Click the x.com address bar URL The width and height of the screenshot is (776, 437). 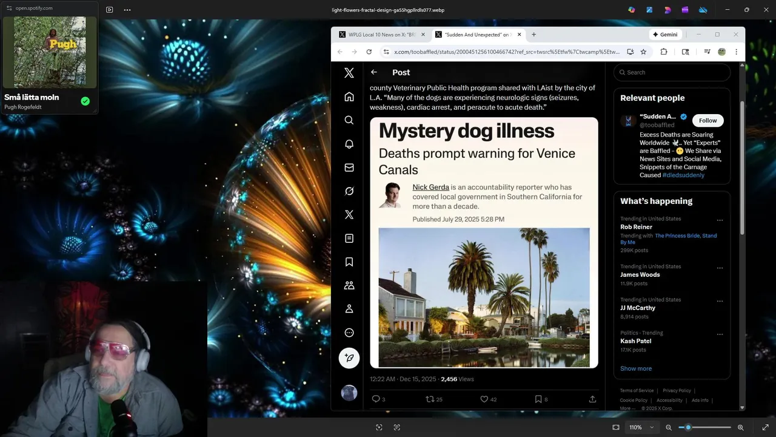507,52
